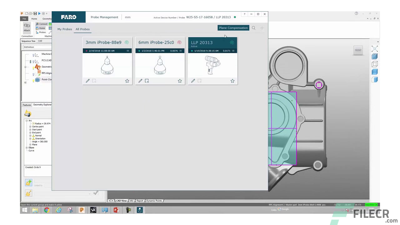Open the Home ribbon tab
The image size is (400, 225).
(x=34, y=19)
